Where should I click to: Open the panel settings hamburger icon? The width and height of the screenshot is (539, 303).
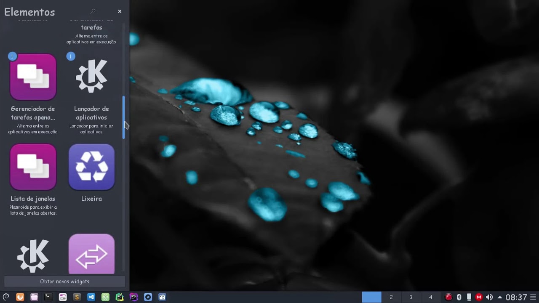(534, 297)
